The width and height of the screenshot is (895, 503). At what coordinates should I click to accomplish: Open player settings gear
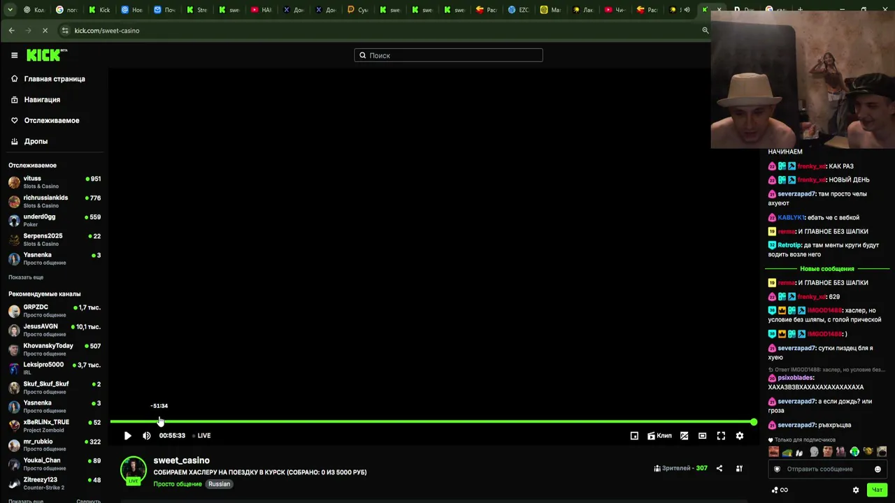pos(740,436)
